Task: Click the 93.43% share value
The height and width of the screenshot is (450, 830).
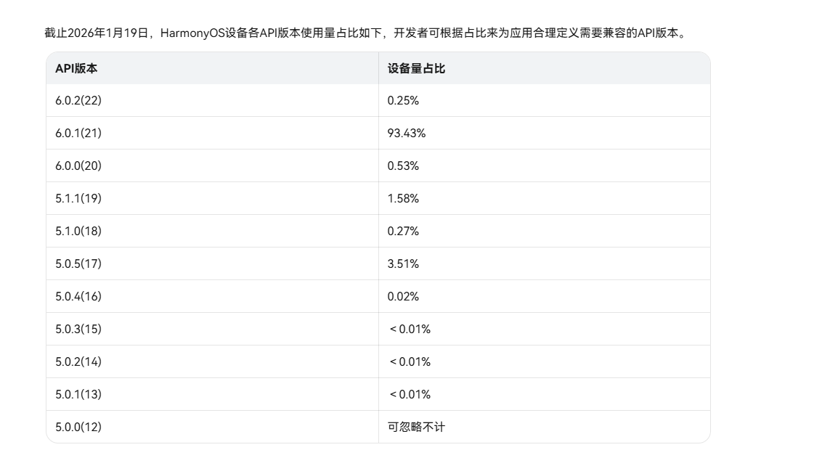Action: click(407, 134)
